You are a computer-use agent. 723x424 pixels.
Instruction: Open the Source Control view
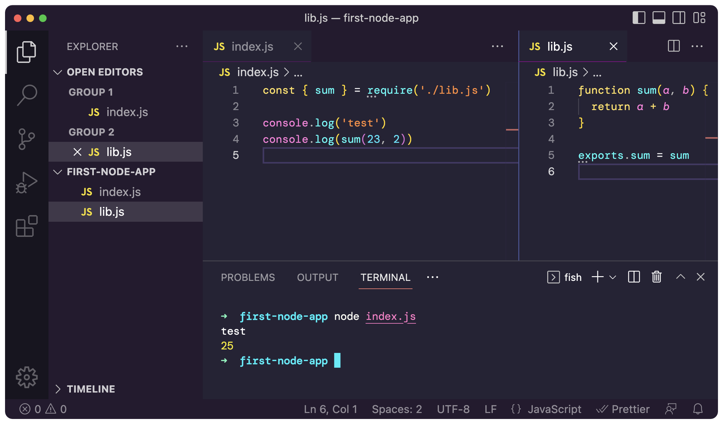tap(27, 139)
